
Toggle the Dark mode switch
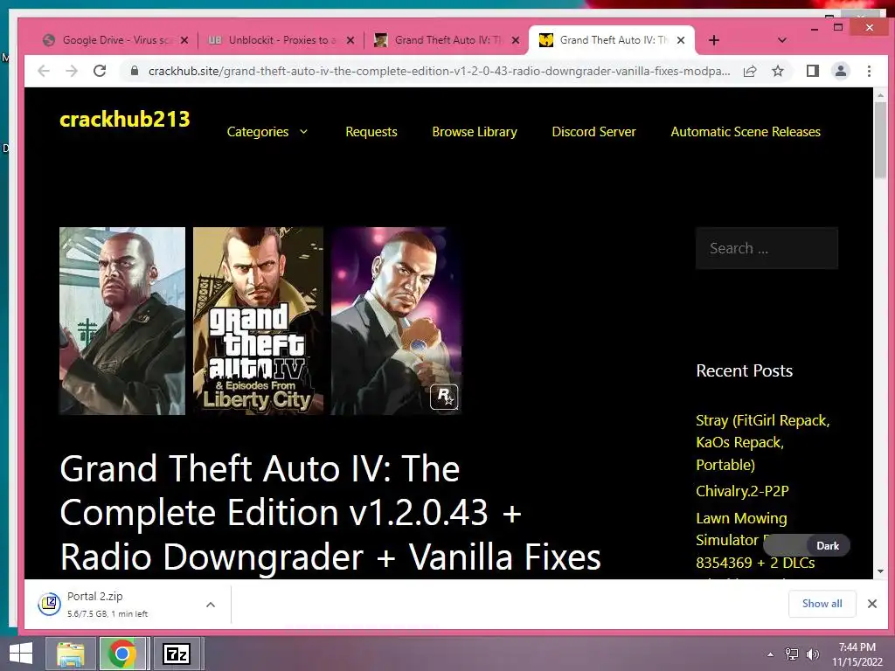click(806, 545)
